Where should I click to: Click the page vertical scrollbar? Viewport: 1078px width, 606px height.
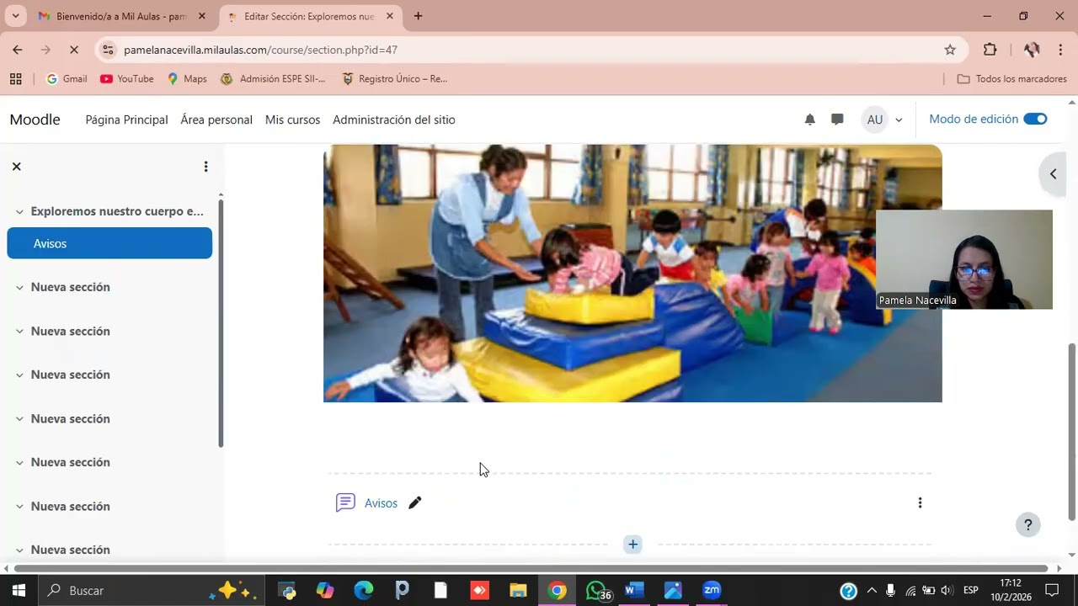point(1072,432)
